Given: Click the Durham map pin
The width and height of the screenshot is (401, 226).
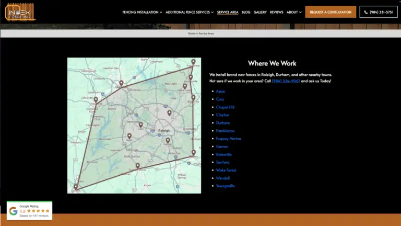Looking at the screenshot, I should coord(121,83).
